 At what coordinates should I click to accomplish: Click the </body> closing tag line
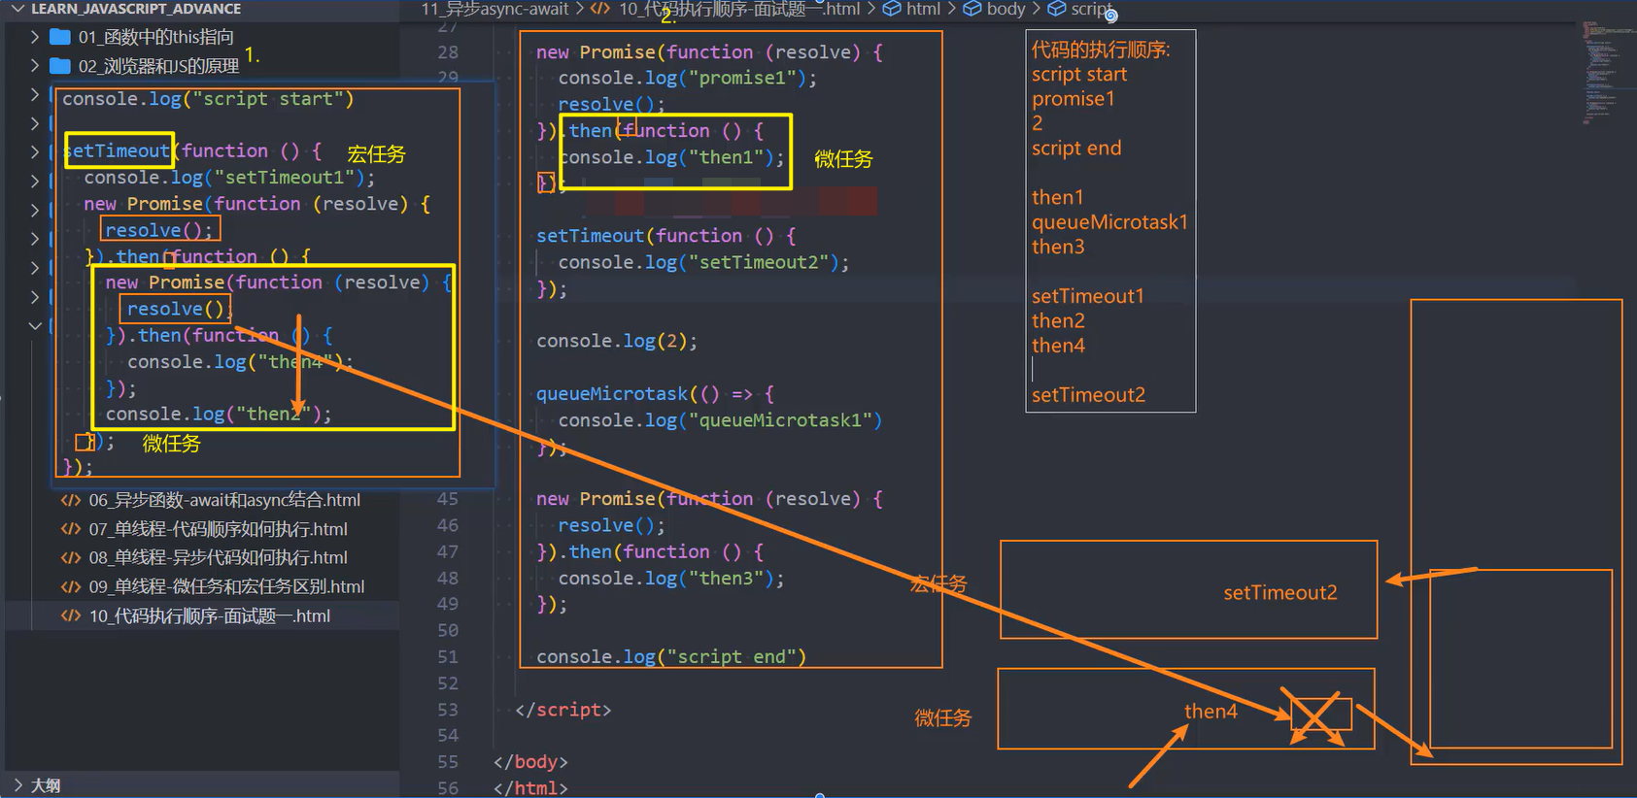[x=530, y=762]
